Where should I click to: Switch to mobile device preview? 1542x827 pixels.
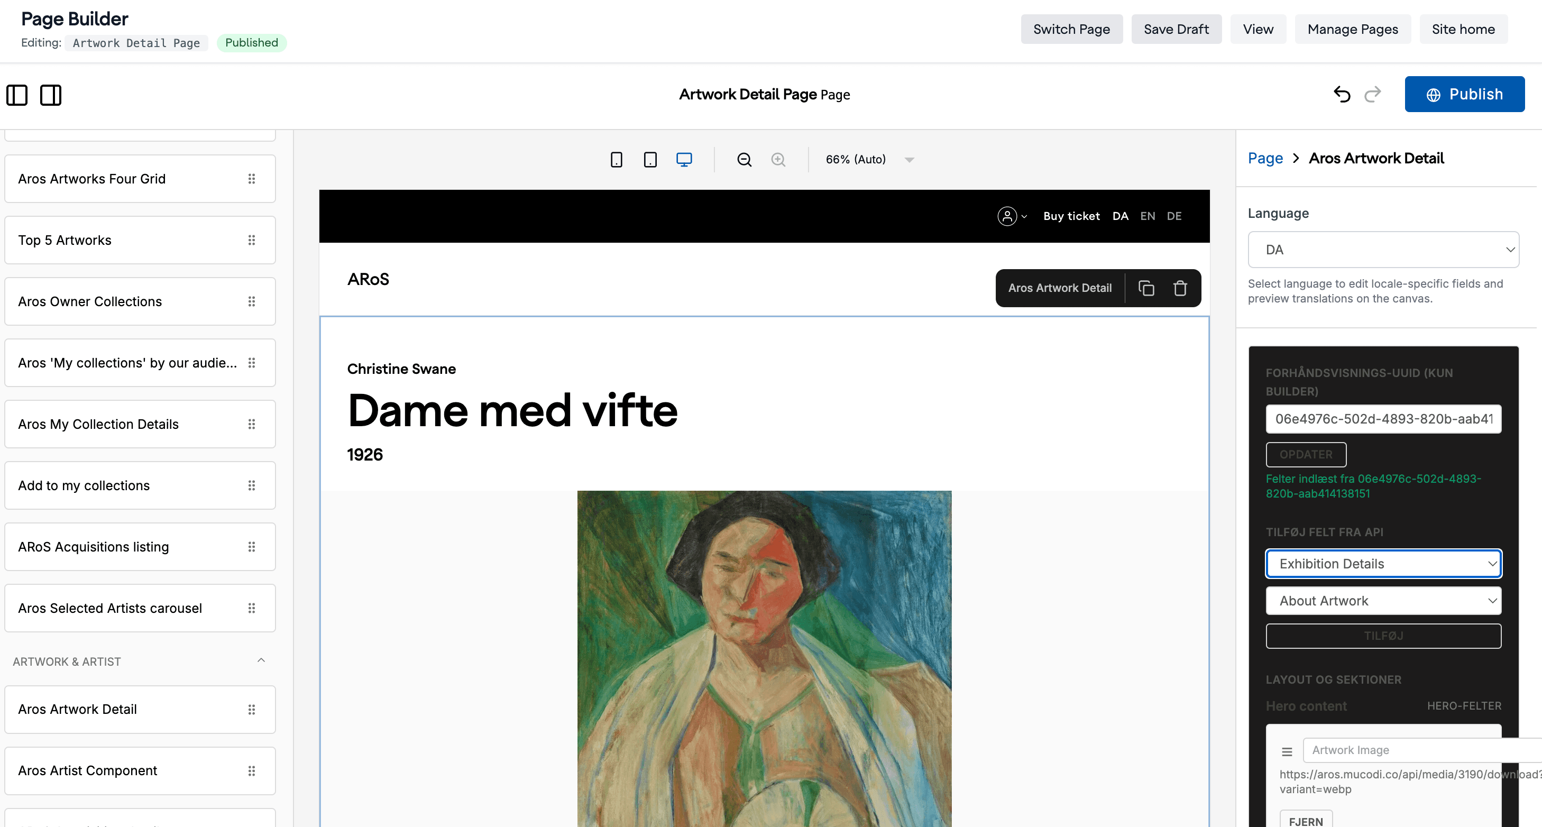616,159
